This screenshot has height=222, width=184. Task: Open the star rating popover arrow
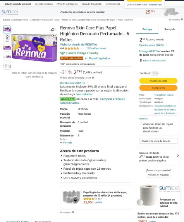point(81,48)
